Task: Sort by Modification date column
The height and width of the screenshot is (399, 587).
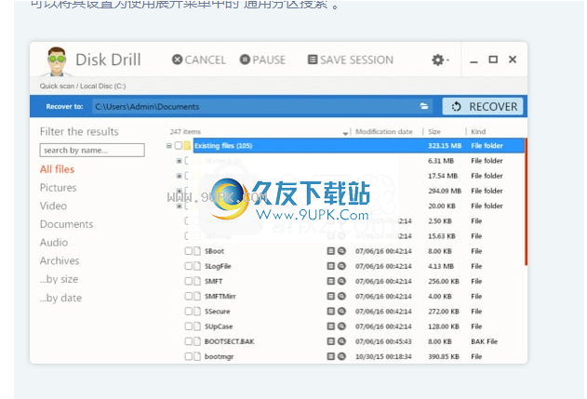Action: pyautogui.click(x=383, y=132)
